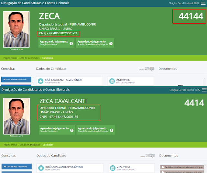Click Eleição Geral Federal 2022 on ZECA CAVALCANTI page
The width and height of the screenshot is (207, 175).
click(185, 90)
